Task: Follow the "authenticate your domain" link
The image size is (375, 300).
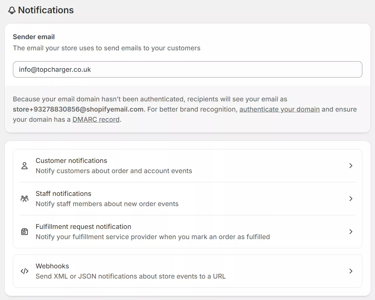Action: click(x=279, y=109)
